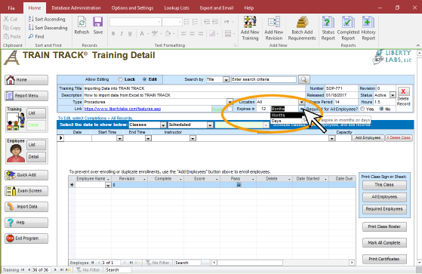Open the Classes data dropdown
This screenshot has width=422, height=274.
(x=163, y=125)
